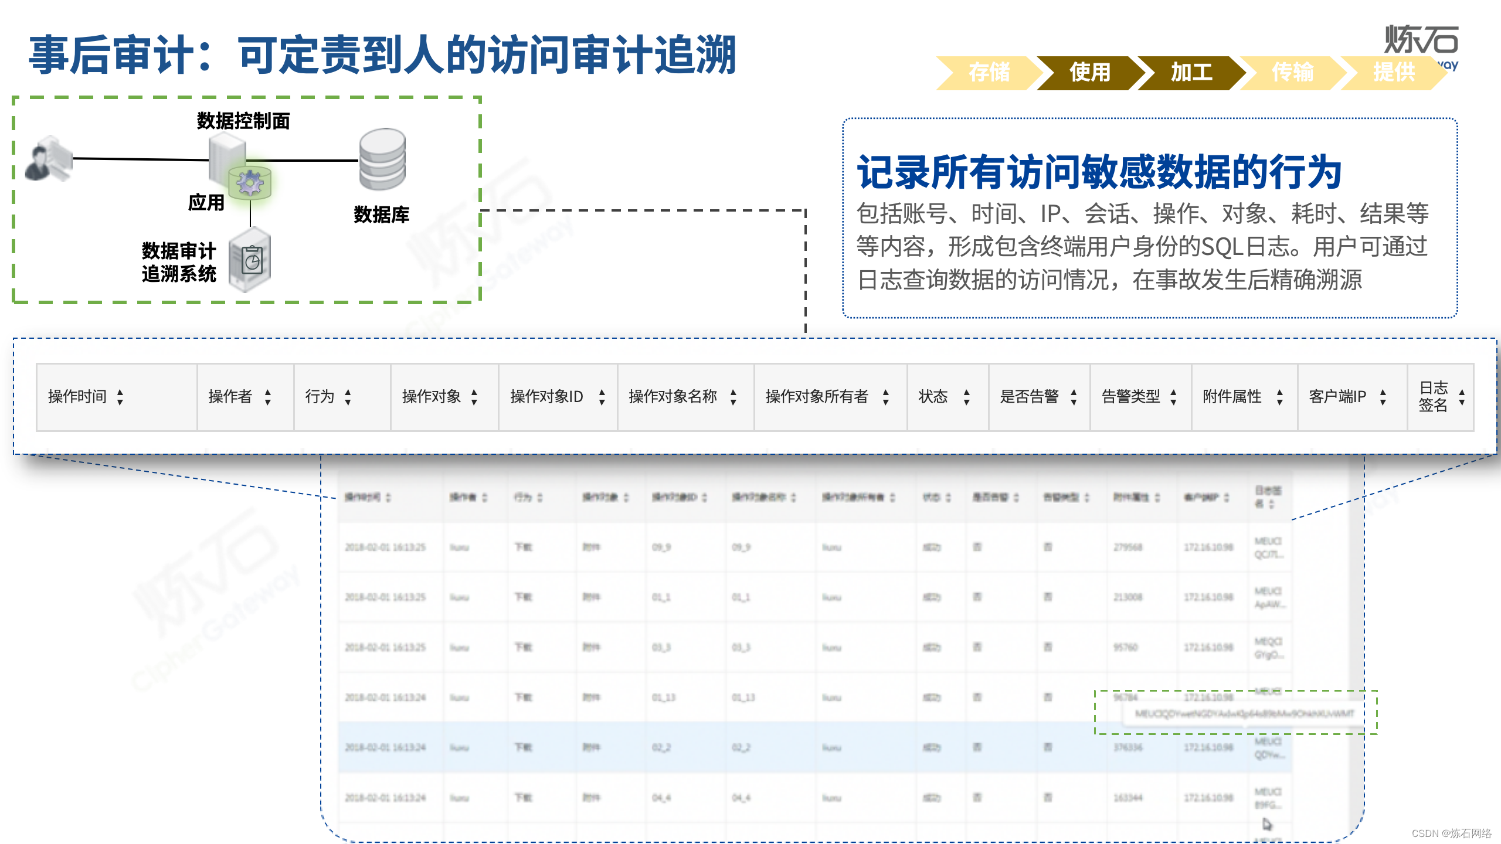Screen dimensions: 1501x844
Task: Click the log signature tooltip popup
Action: tap(1243, 714)
